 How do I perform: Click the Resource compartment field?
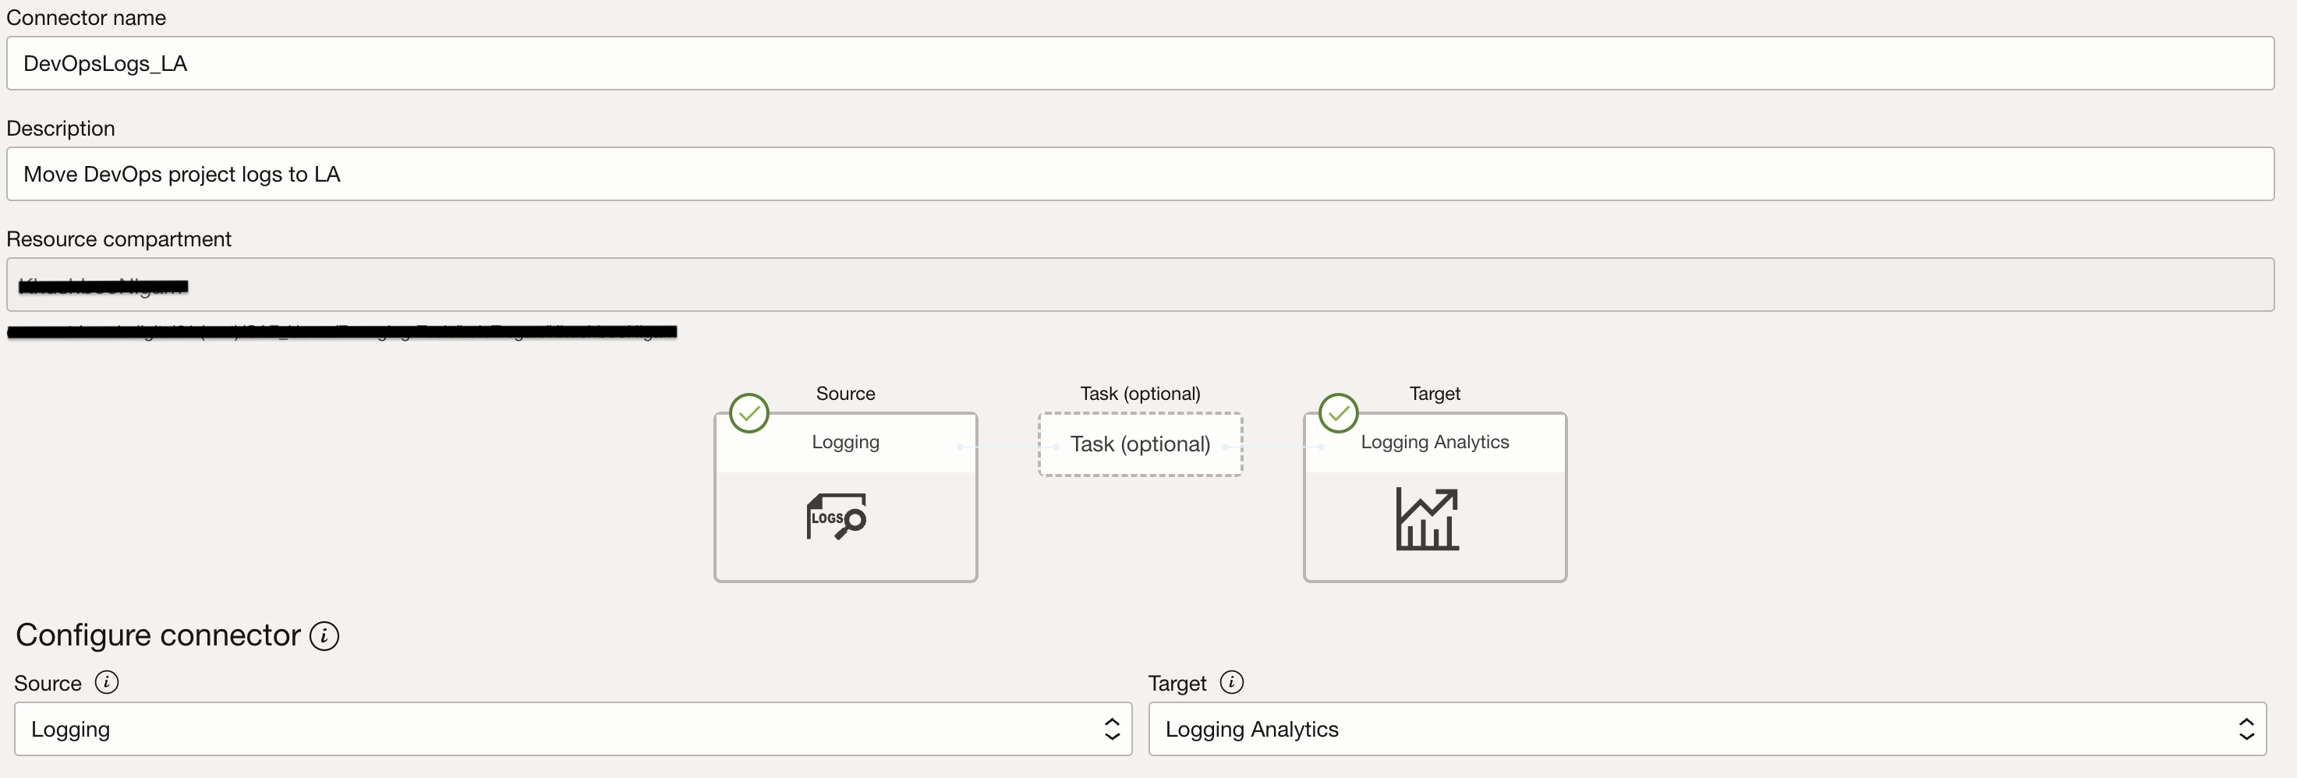click(1140, 285)
